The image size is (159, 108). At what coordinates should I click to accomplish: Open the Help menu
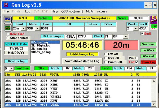pos(55,11)
